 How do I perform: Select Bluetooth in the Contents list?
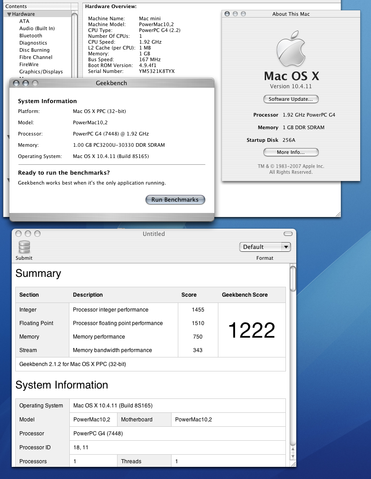pyautogui.click(x=31, y=36)
